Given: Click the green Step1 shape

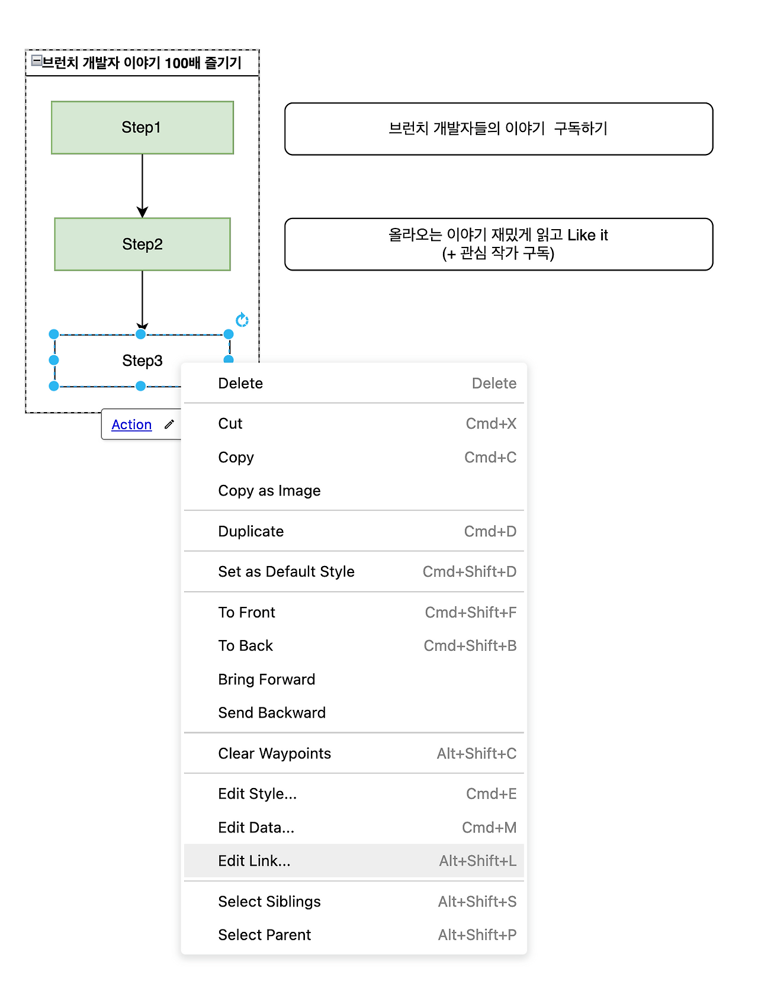Looking at the screenshot, I should 142,127.
